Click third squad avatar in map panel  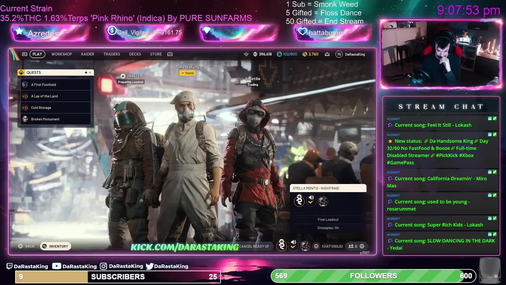pyautogui.click(x=323, y=201)
